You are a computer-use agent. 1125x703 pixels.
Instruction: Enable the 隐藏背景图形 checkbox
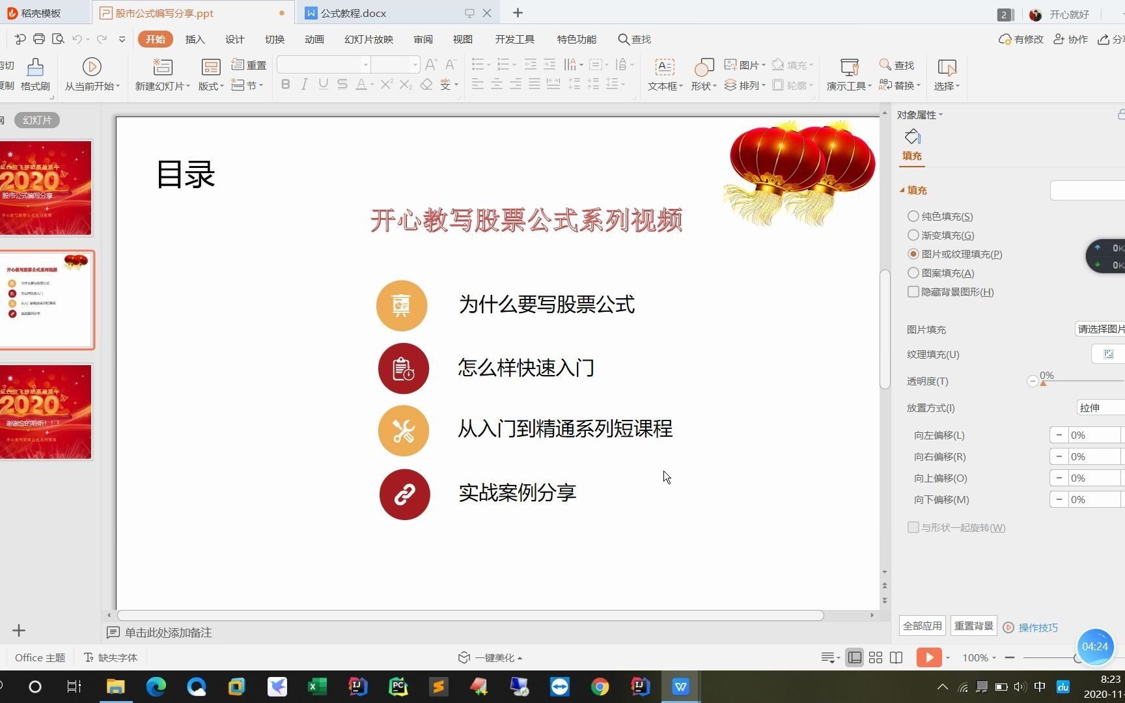[913, 292]
